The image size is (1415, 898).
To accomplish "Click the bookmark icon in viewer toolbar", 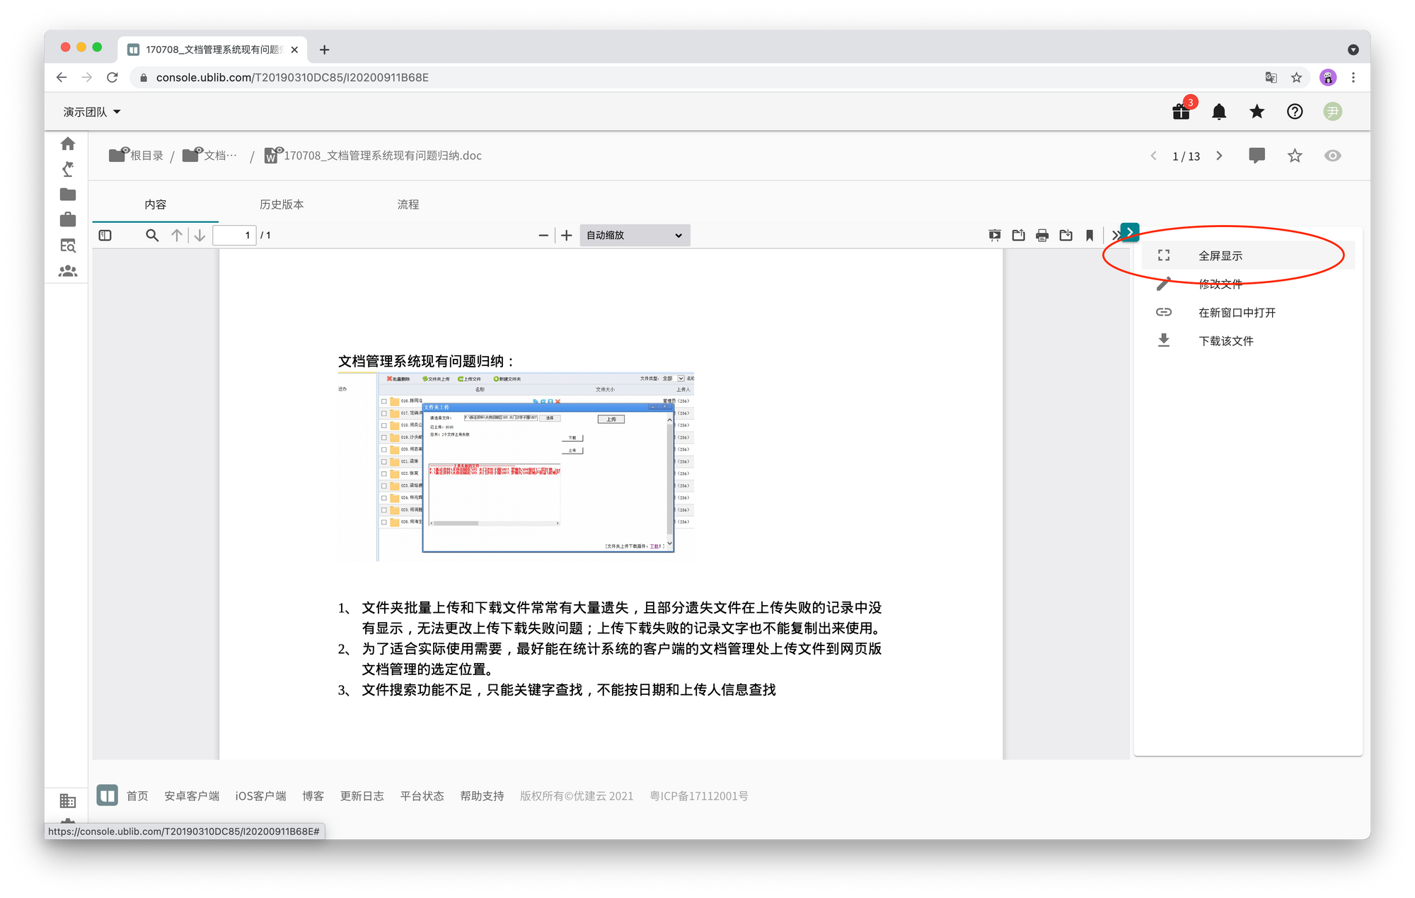I will click(1090, 235).
